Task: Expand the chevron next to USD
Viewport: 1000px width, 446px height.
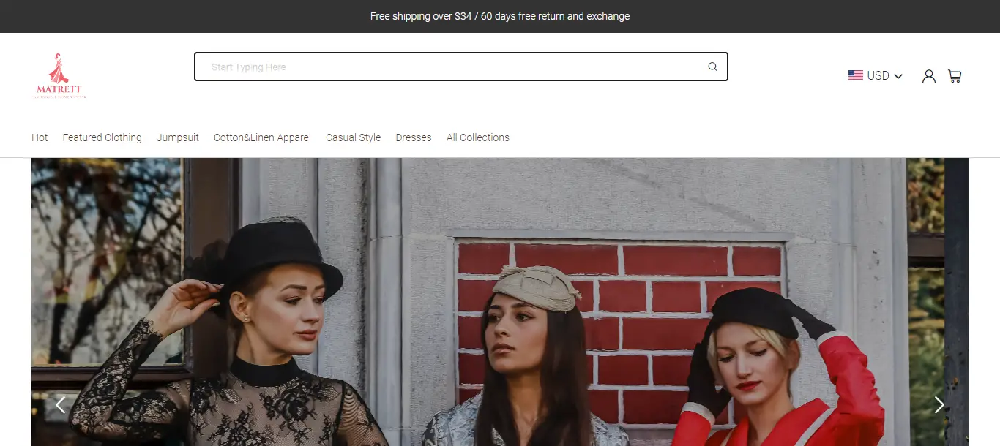Action: (x=898, y=77)
